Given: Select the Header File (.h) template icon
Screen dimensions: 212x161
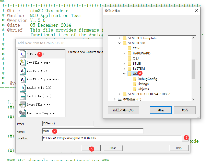Looking at the screenshot, I should pyautogui.click(x=22, y=87).
